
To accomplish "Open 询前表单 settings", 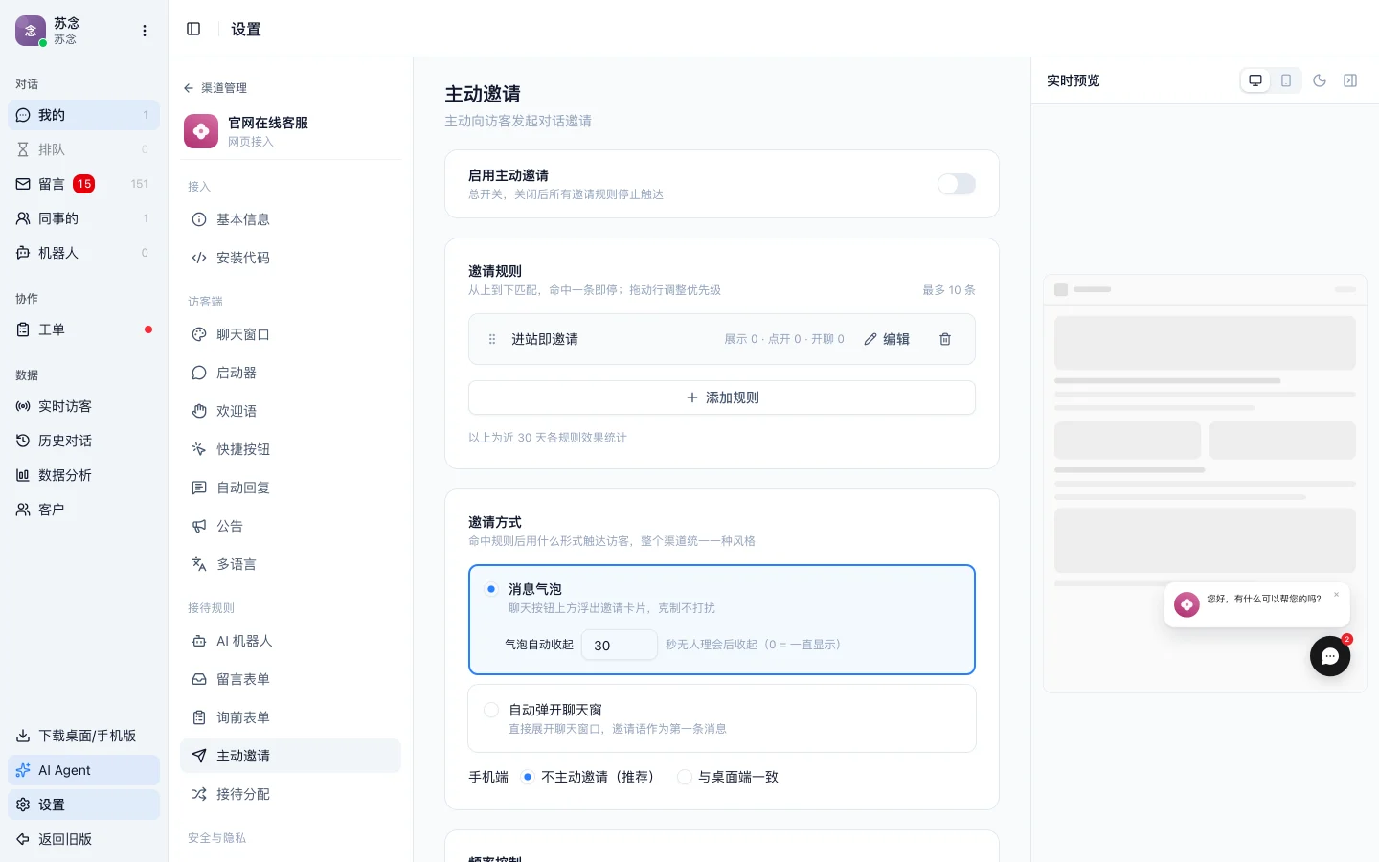I will 290,717.
